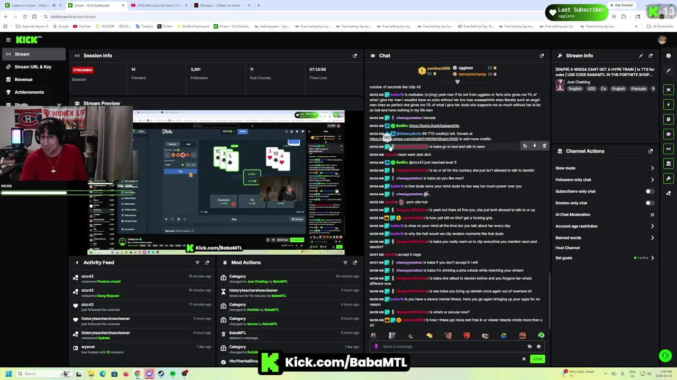Open Mod Actions filter icon
The image size is (677, 380).
click(345, 262)
